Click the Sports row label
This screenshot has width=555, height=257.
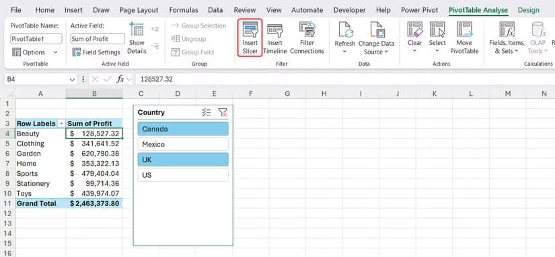[40, 174]
